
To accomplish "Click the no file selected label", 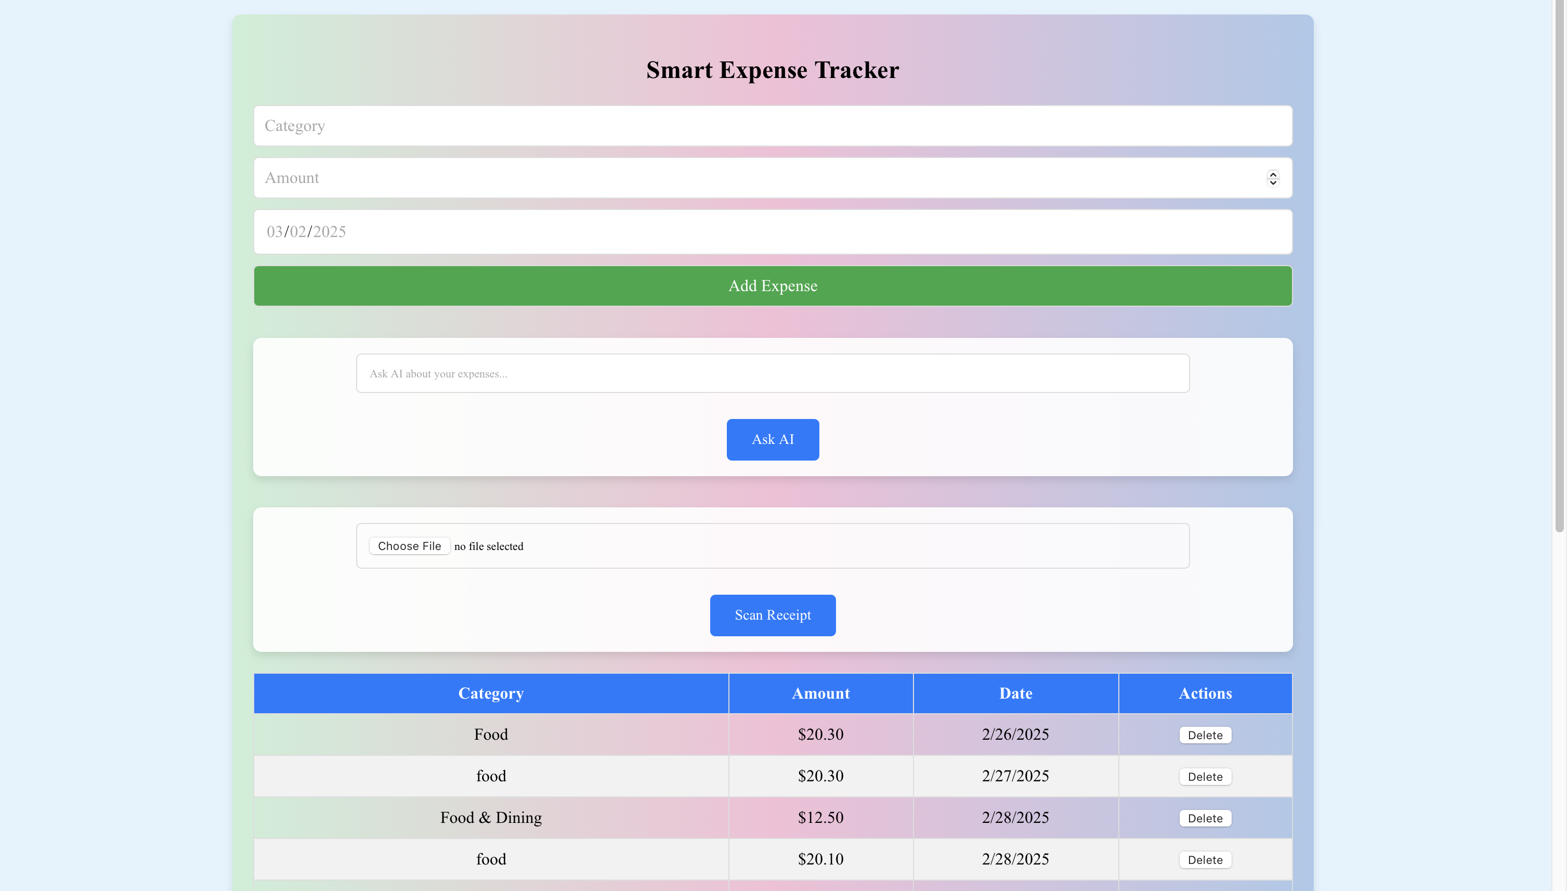I will pos(488,546).
